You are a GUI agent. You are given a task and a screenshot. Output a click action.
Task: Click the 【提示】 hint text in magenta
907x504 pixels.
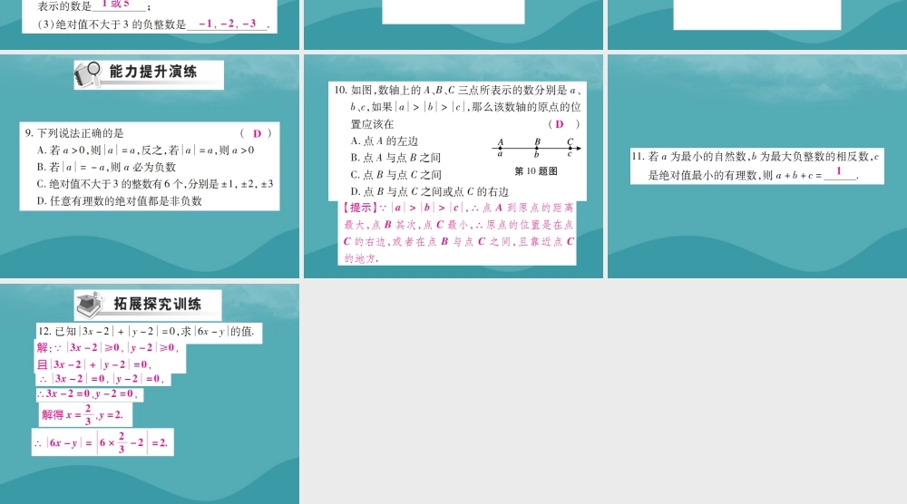pyautogui.click(x=458, y=233)
